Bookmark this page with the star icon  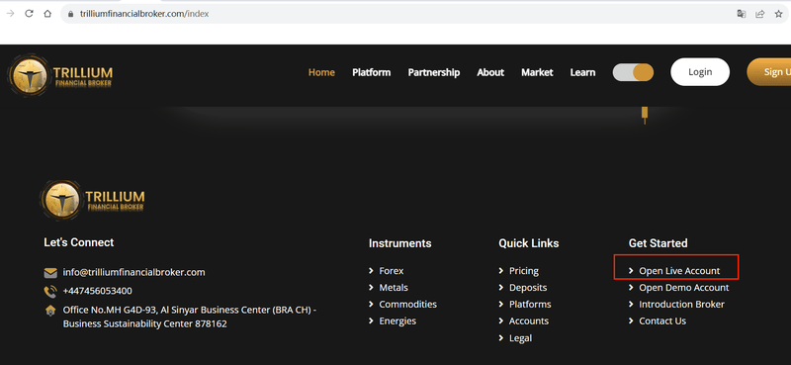[778, 14]
